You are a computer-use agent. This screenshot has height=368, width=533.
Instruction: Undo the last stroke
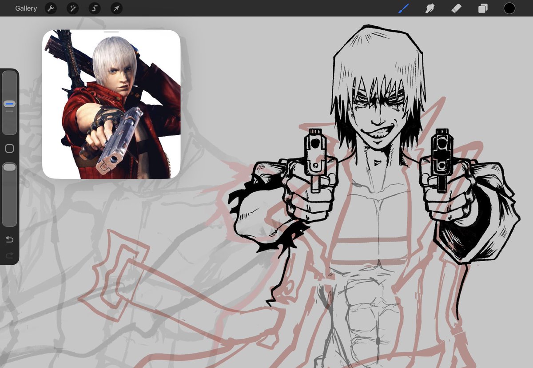[9, 239]
